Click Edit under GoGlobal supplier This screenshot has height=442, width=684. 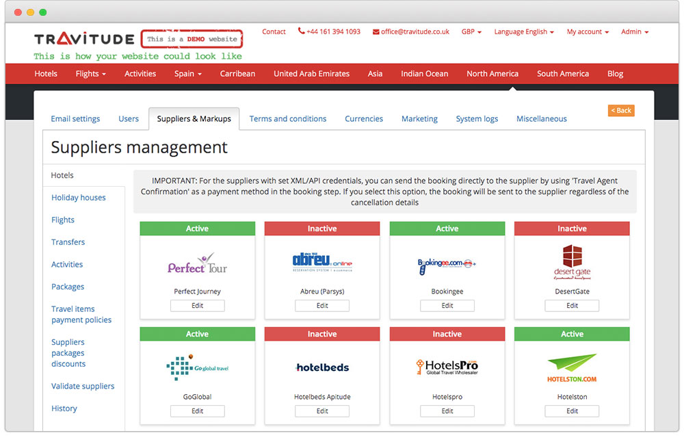tap(197, 411)
